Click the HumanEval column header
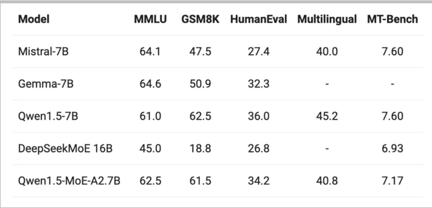The width and height of the screenshot is (432, 208). 259,19
